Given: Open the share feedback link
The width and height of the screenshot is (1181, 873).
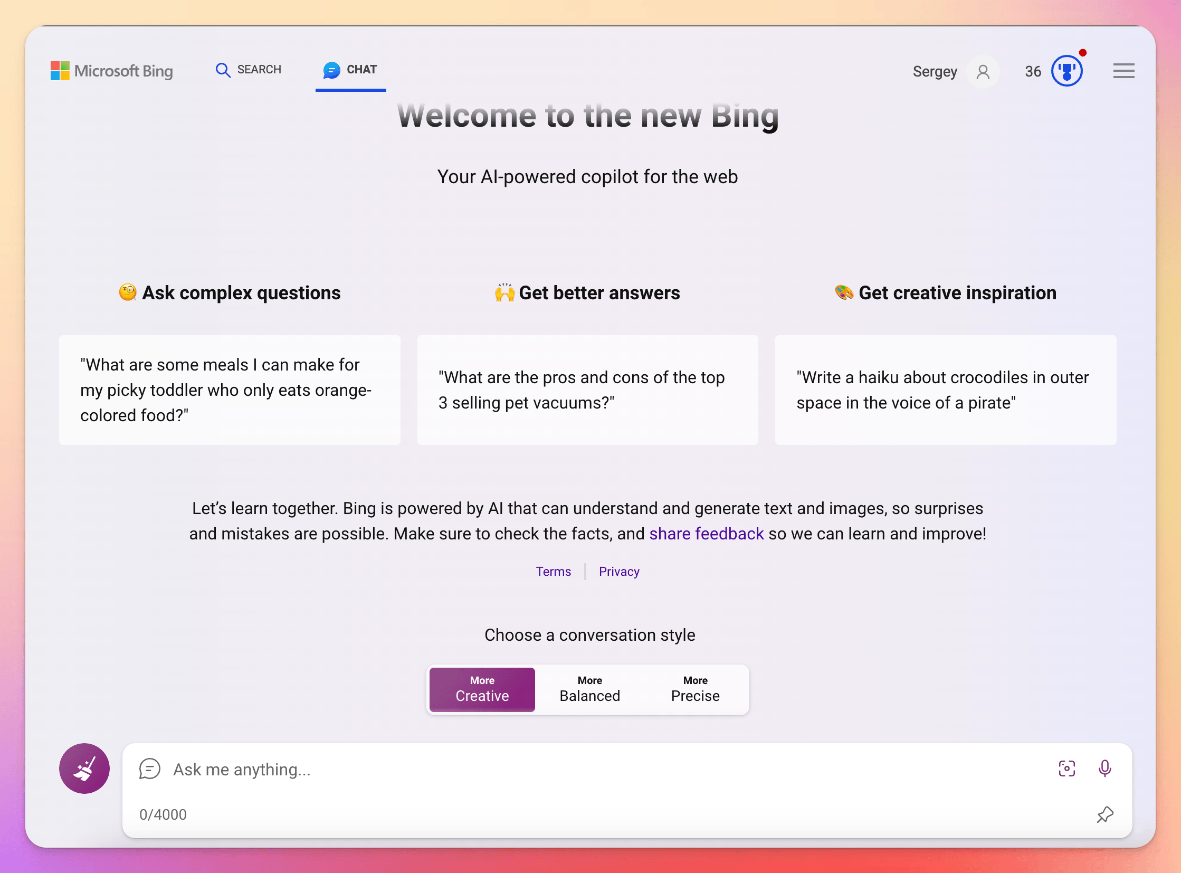Looking at the screenshot, I should point(706,534).
